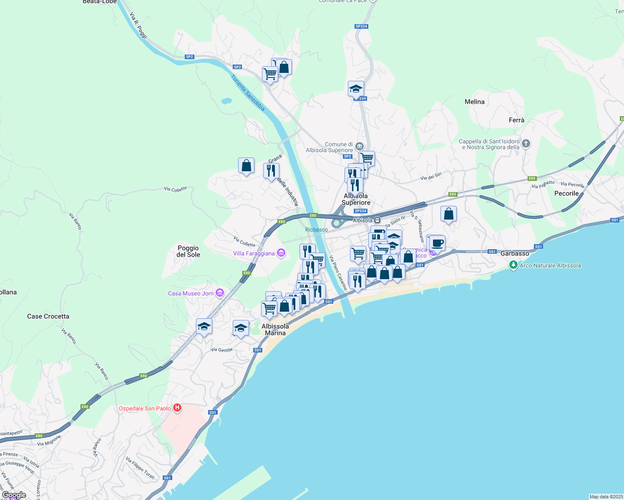The width and height of the screenshot is (624, 500).
Task: Click the Villa Faraggiana place label
Action: [x=254, y=253]
